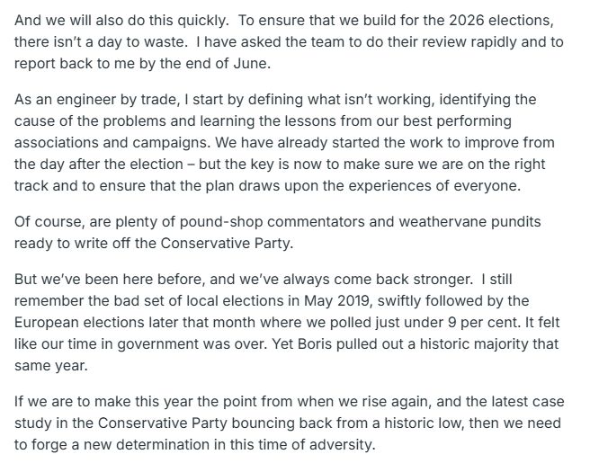Click the paragraph beginning 'If we are to make'

click(289, 423)
